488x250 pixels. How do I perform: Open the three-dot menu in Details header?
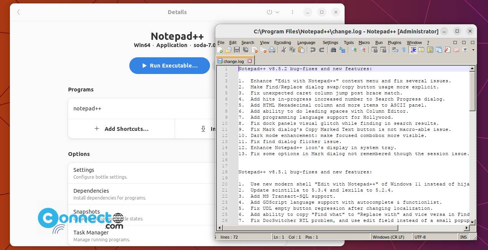click(292, 12)
